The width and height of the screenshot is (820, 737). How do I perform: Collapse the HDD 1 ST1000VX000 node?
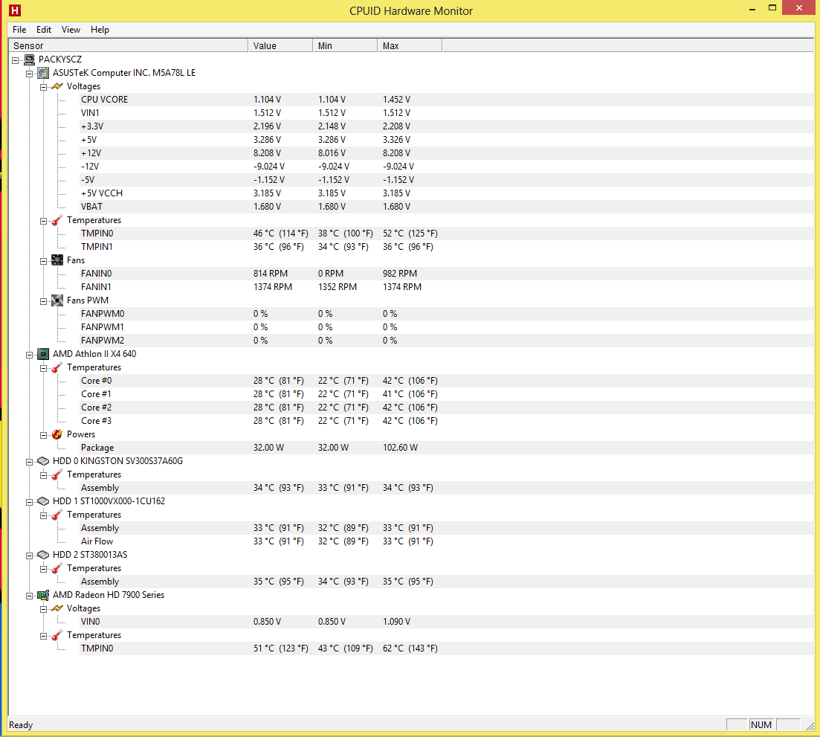tap(30, 501)
